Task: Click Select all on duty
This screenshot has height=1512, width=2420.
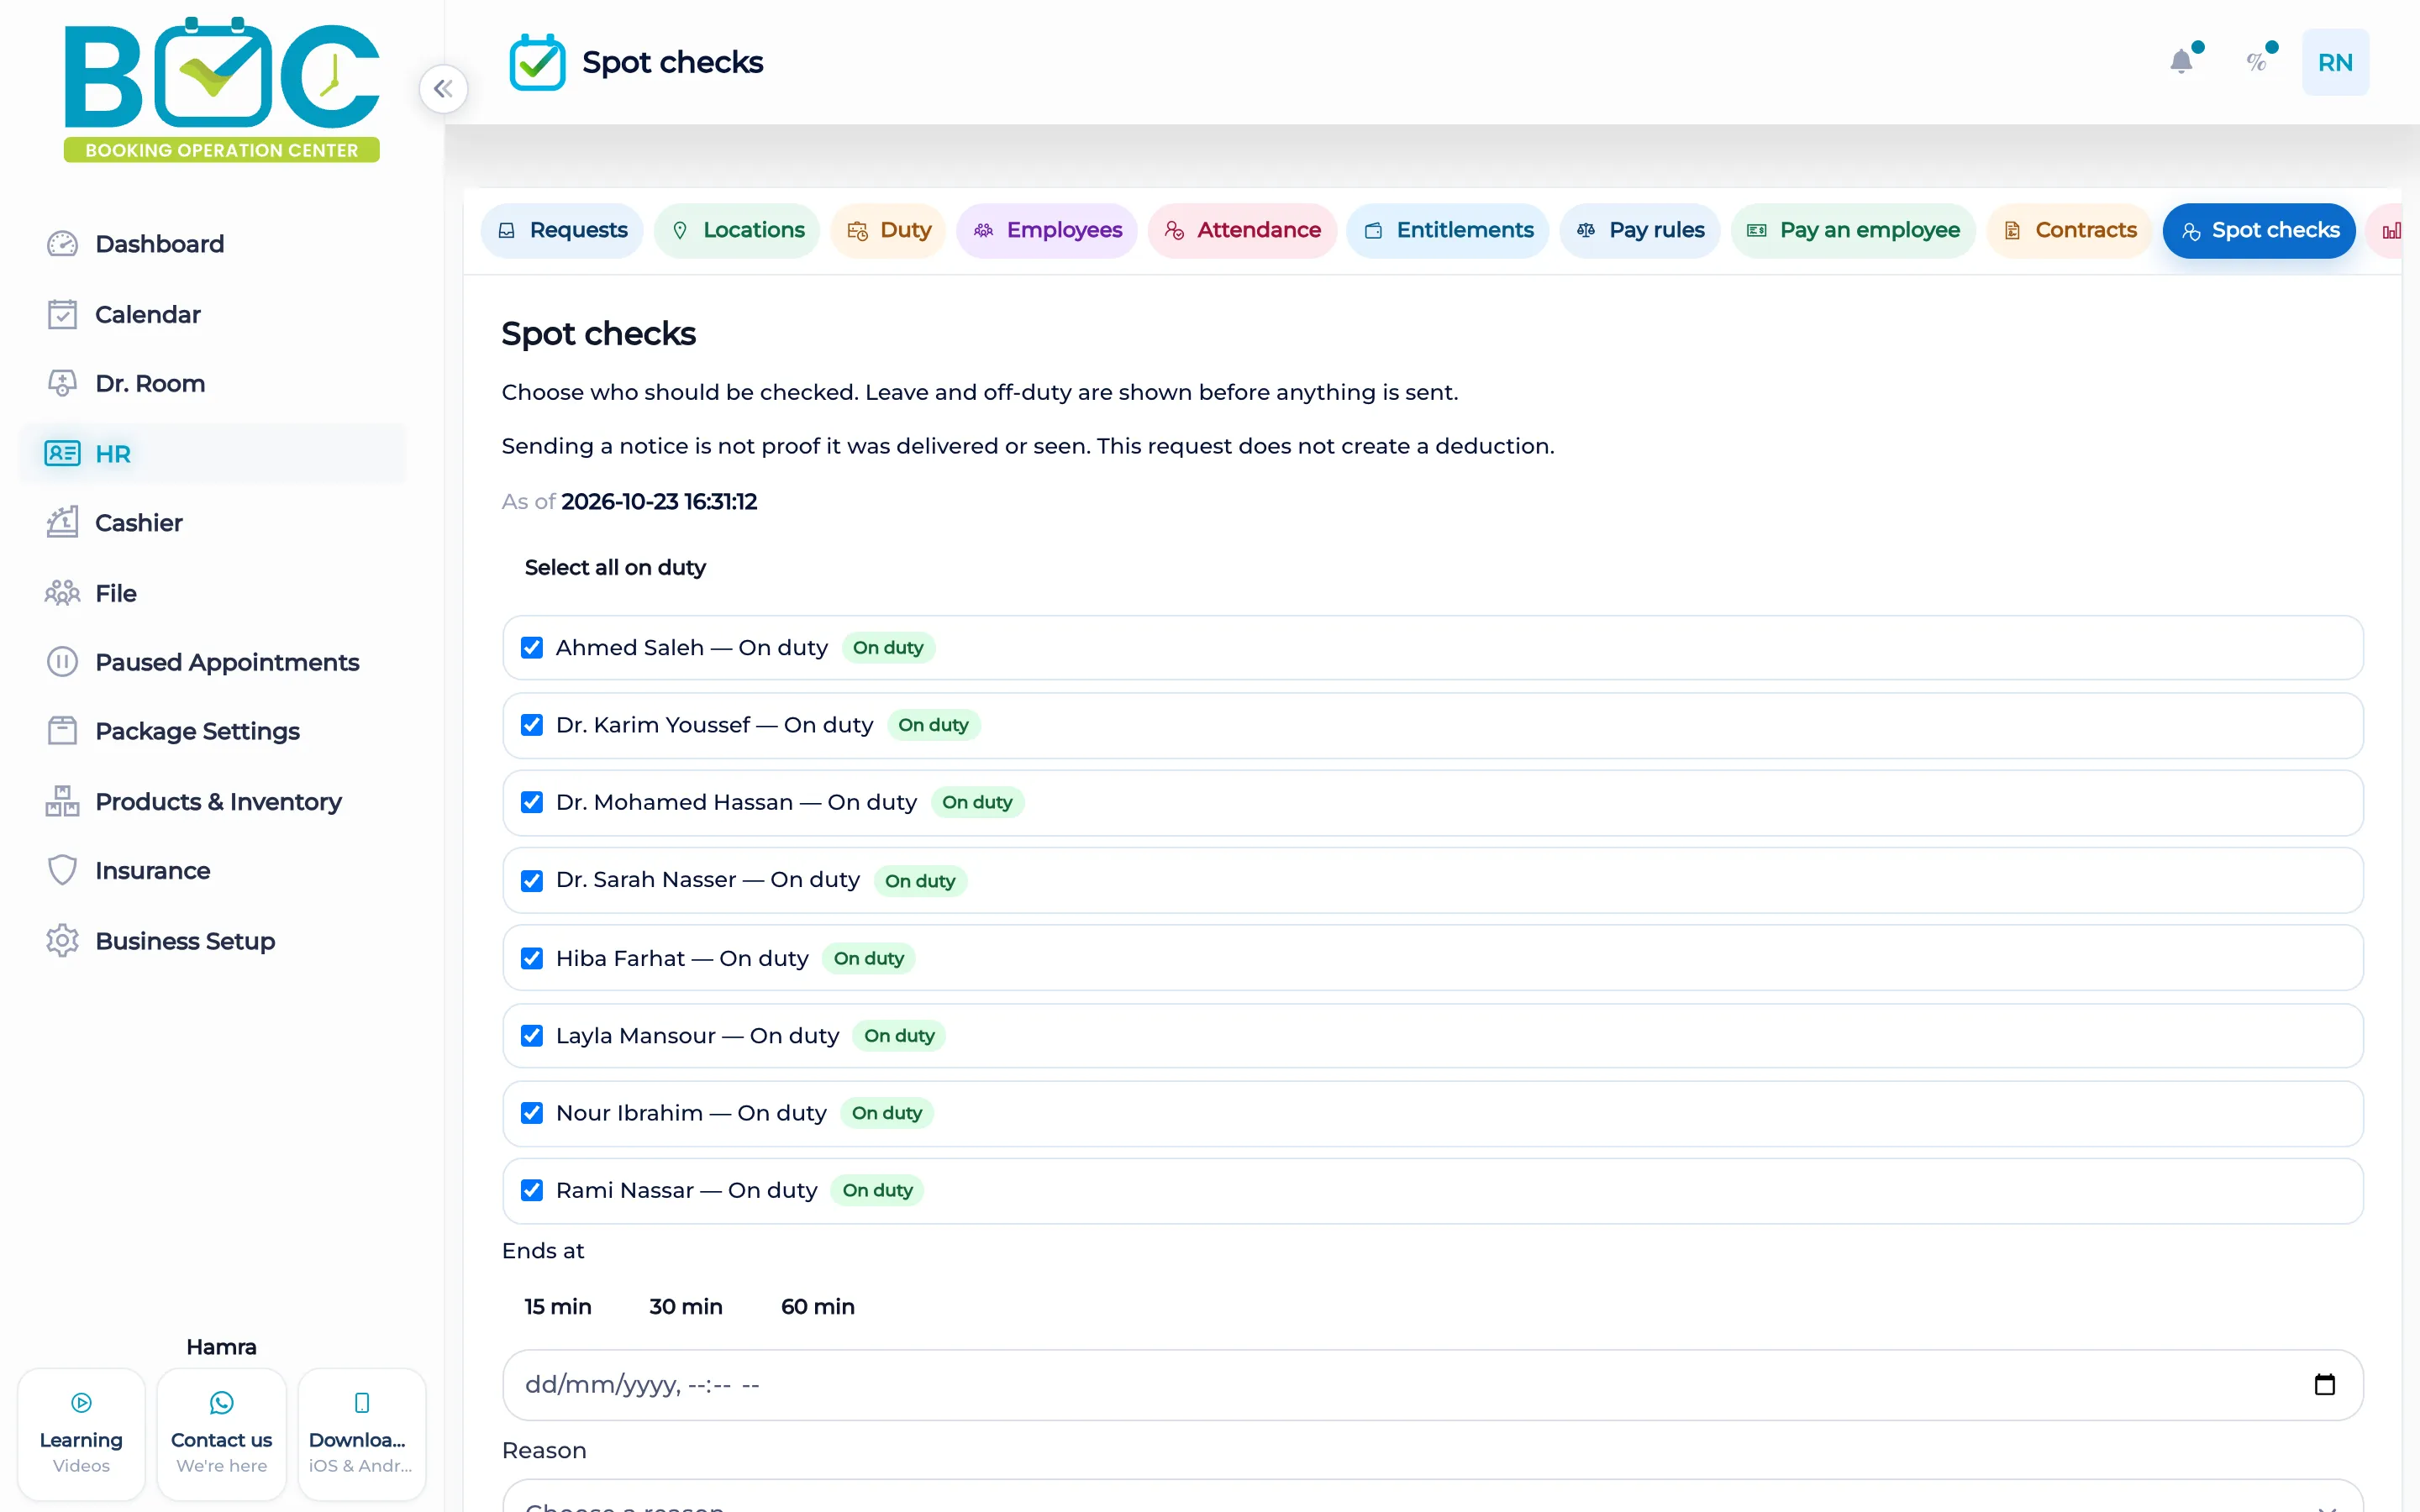Action: [x=615, y=567]
